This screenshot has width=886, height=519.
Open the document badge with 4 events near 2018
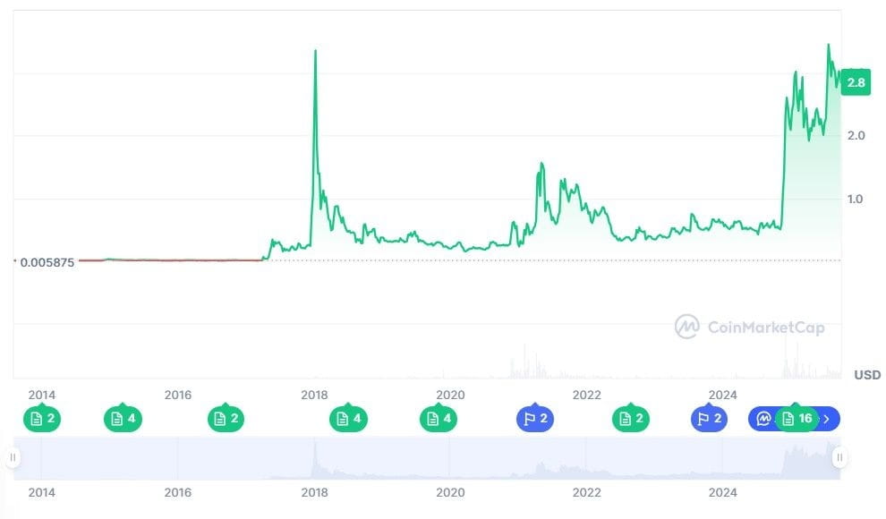tap(348, 417)
